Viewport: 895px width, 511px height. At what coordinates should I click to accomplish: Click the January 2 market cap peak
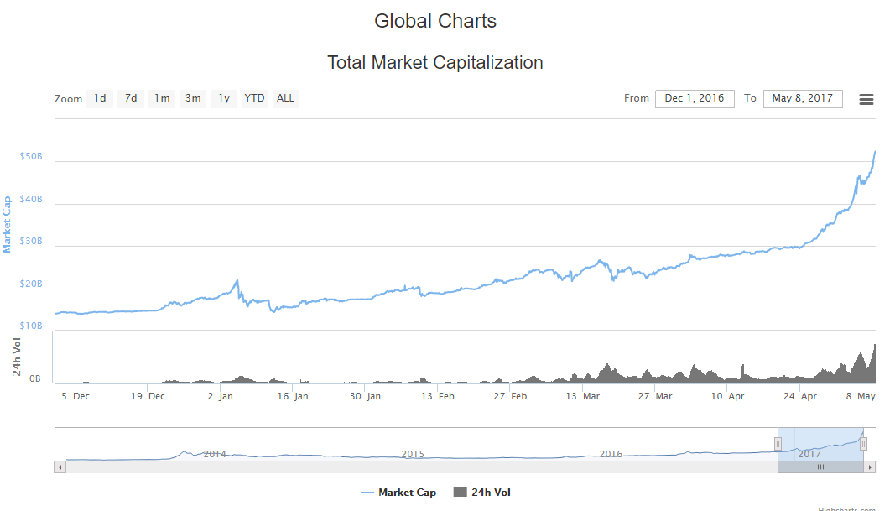237,280
